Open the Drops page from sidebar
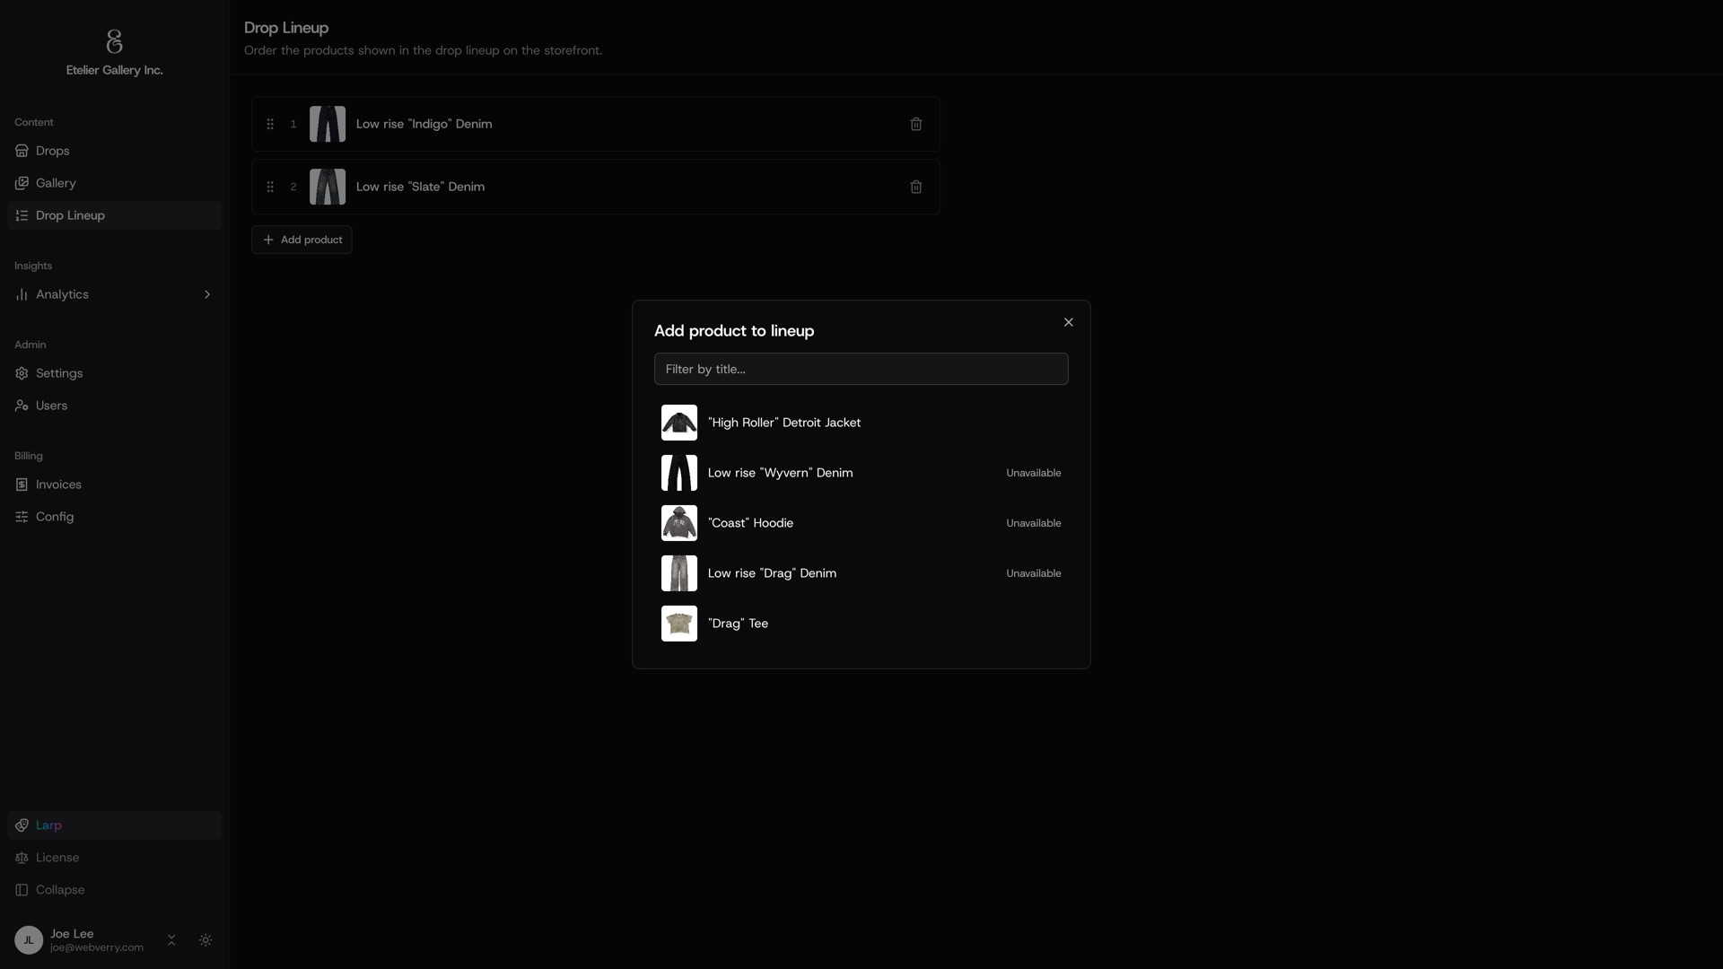The width and height of the screenshot is (1723, 969). tap(114, 151)
